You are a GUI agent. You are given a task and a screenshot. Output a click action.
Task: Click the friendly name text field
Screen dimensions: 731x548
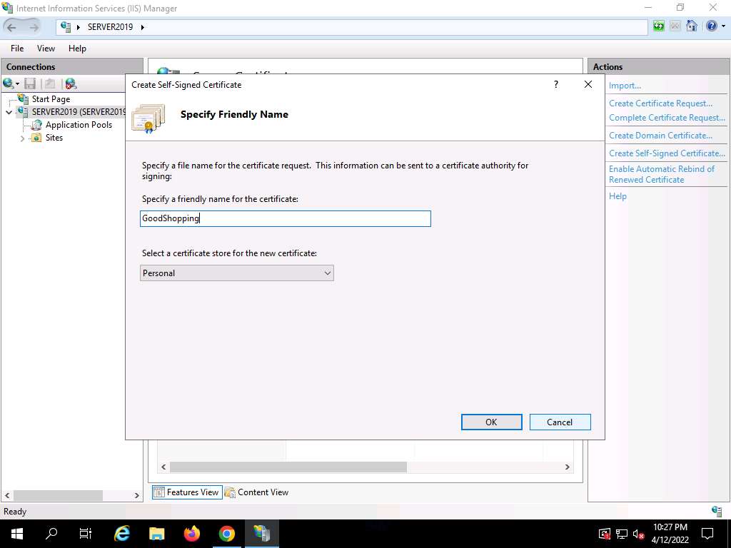(x=286, y=218)
